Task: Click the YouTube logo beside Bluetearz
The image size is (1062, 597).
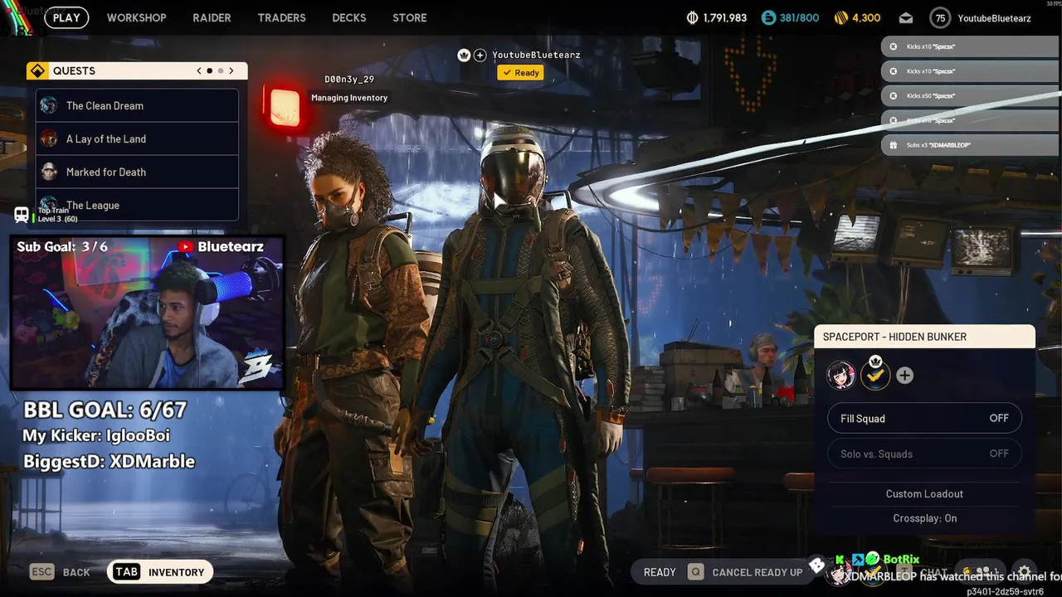Action: pyautogui.click(x=186, y=246)
